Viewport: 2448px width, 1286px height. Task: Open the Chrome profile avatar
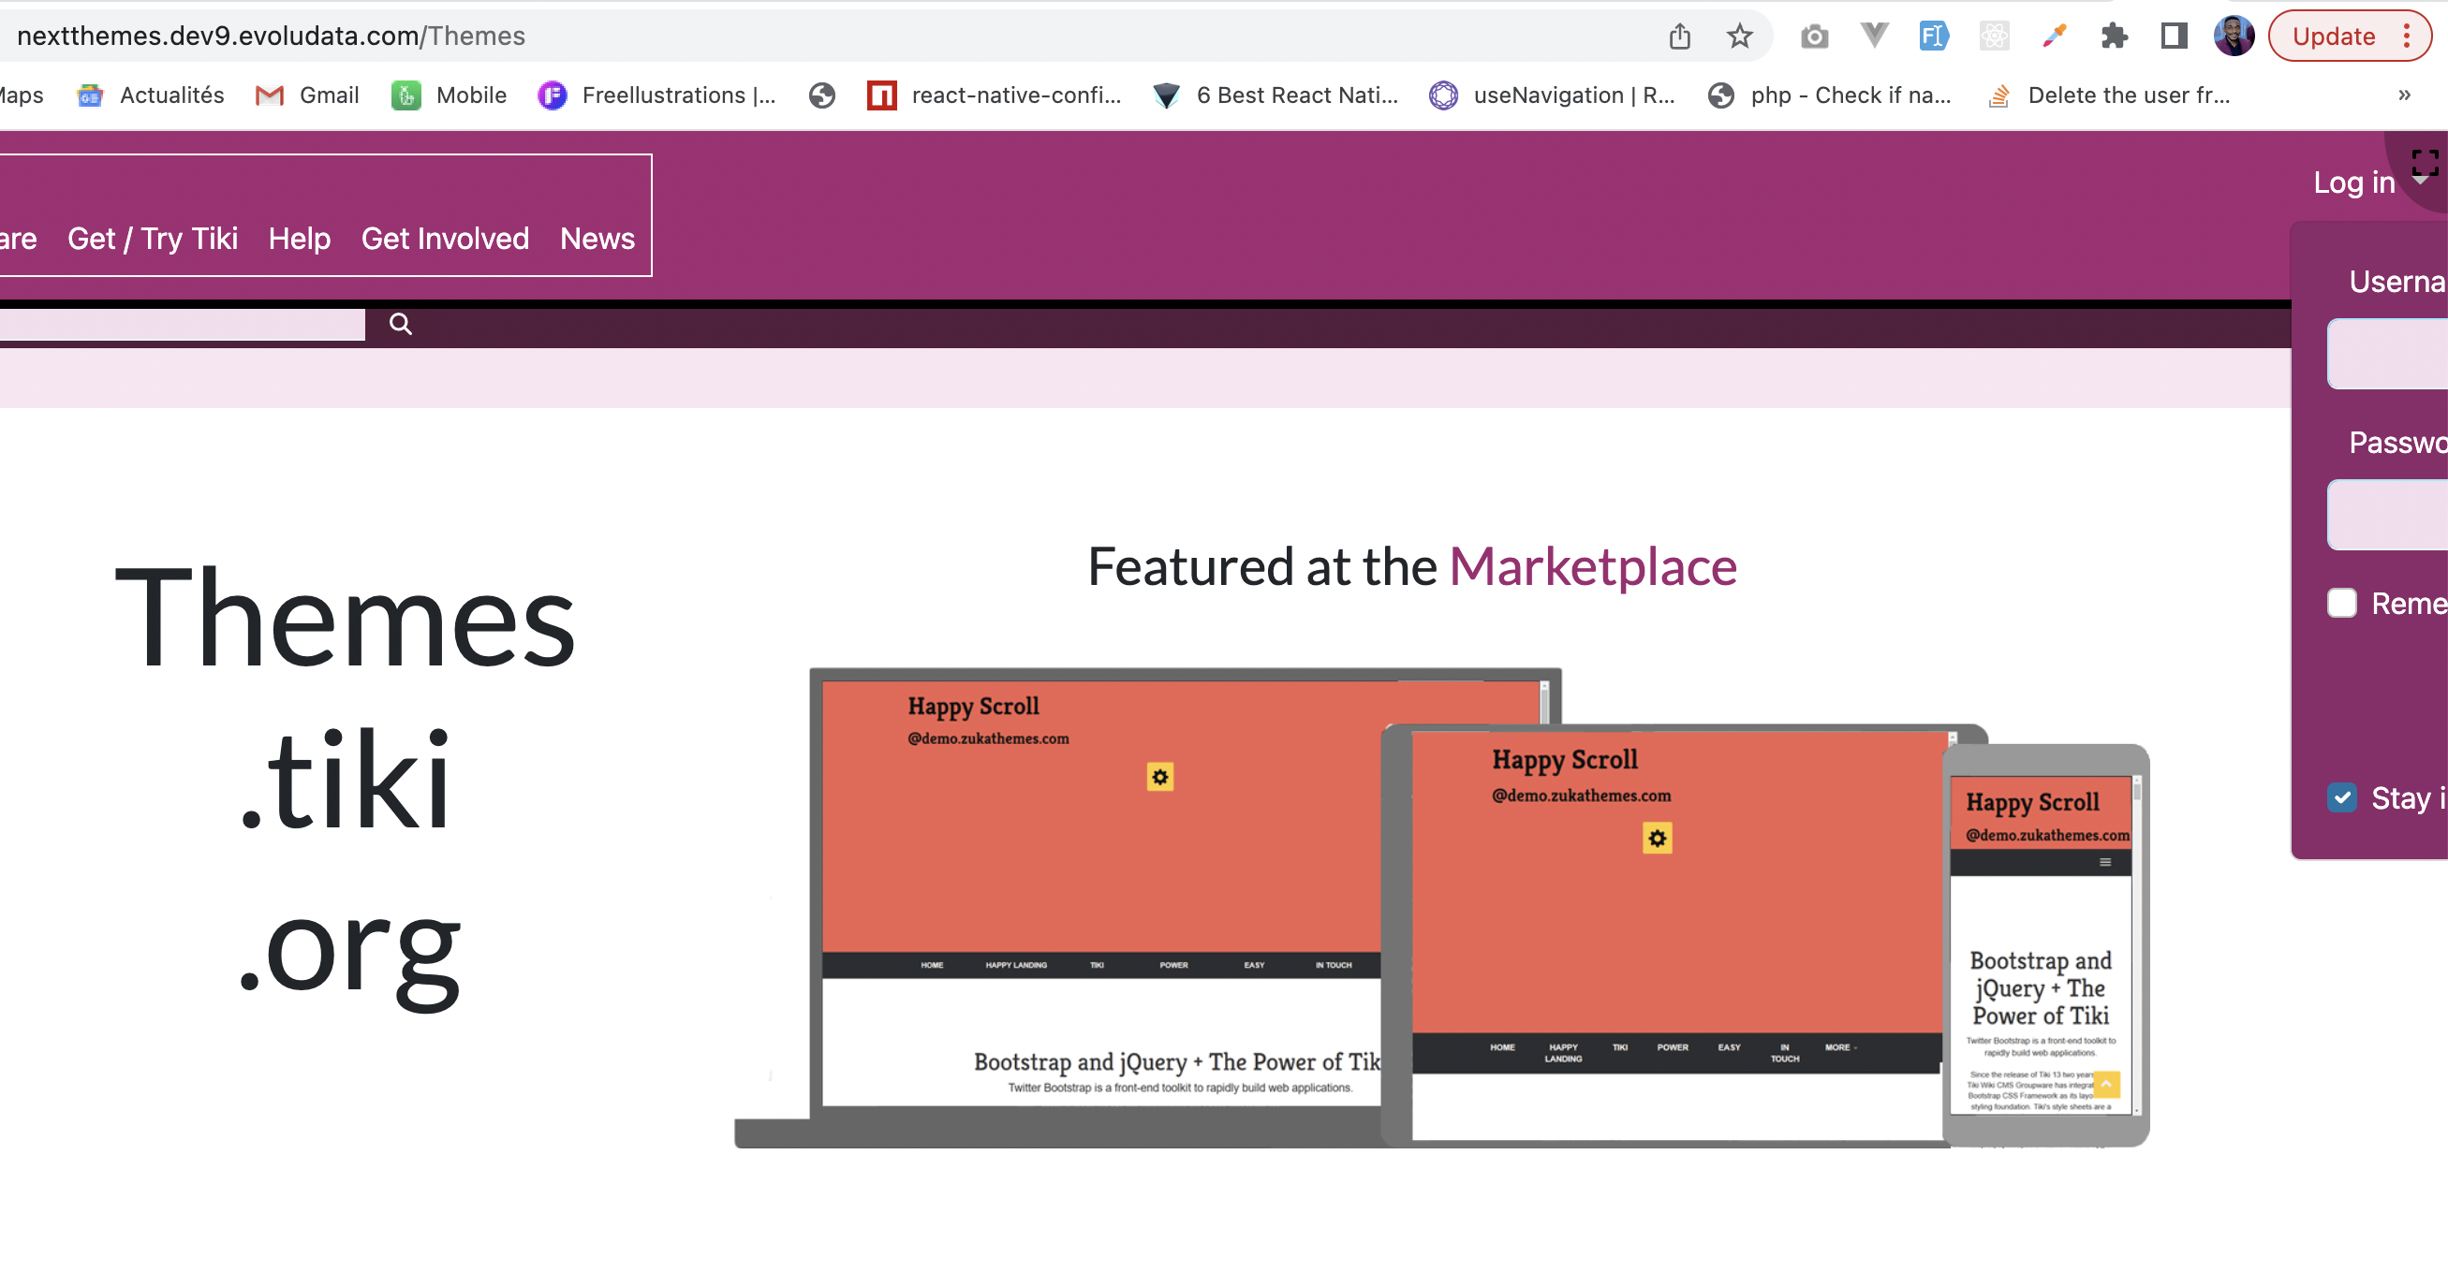coord(2234,37)
